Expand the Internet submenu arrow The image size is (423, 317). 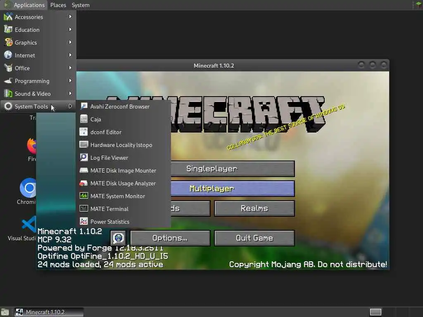[70, 55]
